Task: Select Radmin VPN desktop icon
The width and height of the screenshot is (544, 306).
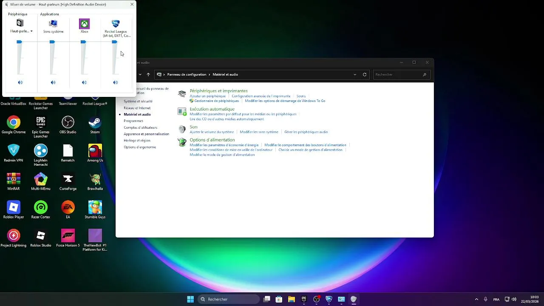Action: tap(14, 153)
